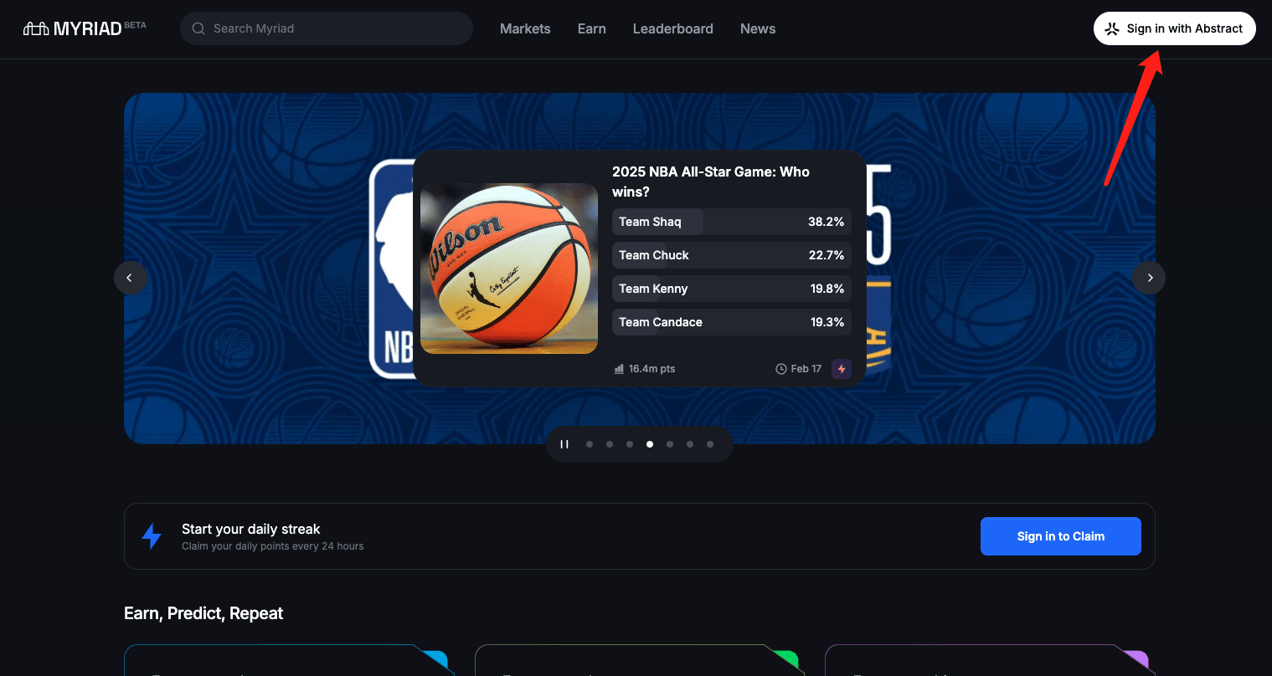Click the Abstract logo icon in sign-in button
Image resolution: width=1272 pixels, height=676 pixels.
click(x=1112, y=28)
